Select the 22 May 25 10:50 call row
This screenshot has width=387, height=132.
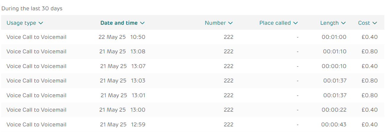click(193, 37)
